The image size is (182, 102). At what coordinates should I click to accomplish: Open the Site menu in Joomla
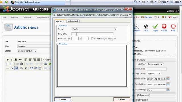click(x=5, y=18)
